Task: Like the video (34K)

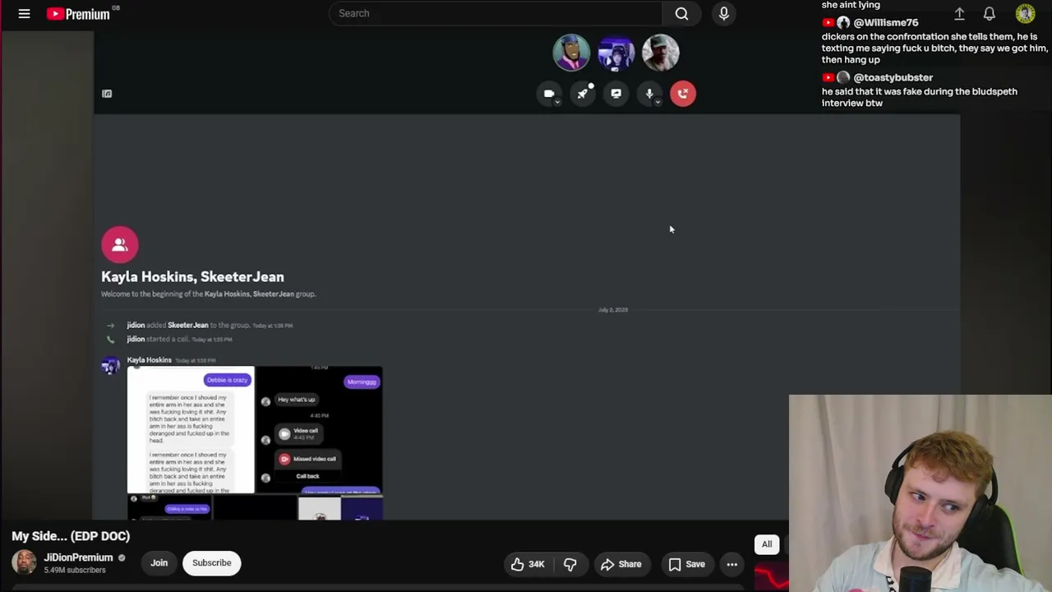Action: pyautogui.click(x=527, y=564)
